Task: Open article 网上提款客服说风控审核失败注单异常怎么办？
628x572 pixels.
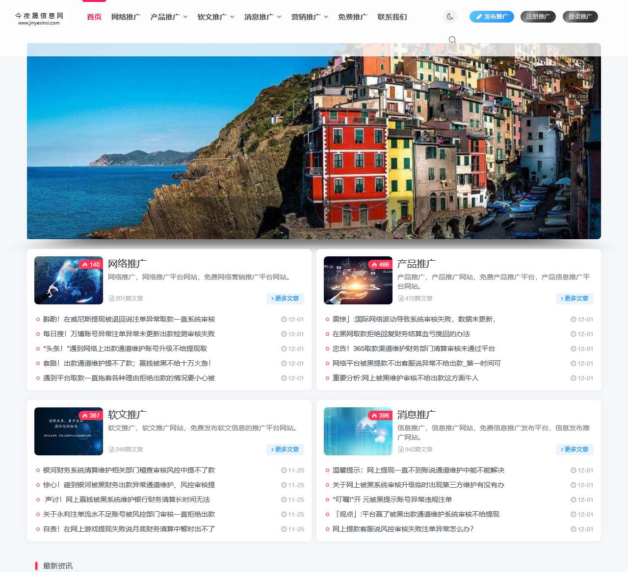Action: click(x=403, y=529)
